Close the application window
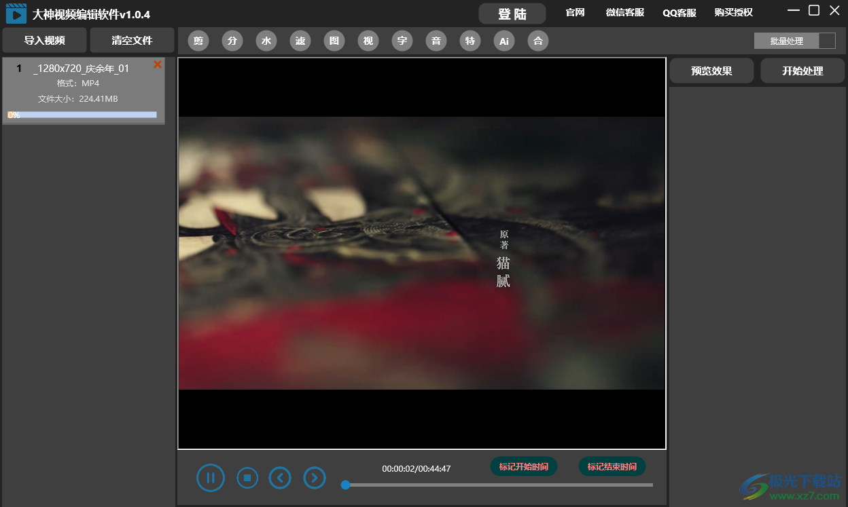Screen dimensions: 848x507 click(834, 10)
